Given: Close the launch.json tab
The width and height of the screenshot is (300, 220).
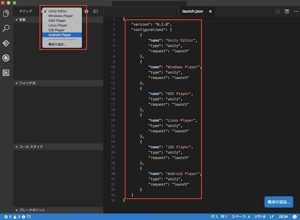Looking at the screenshot, I should click(210, 11).
